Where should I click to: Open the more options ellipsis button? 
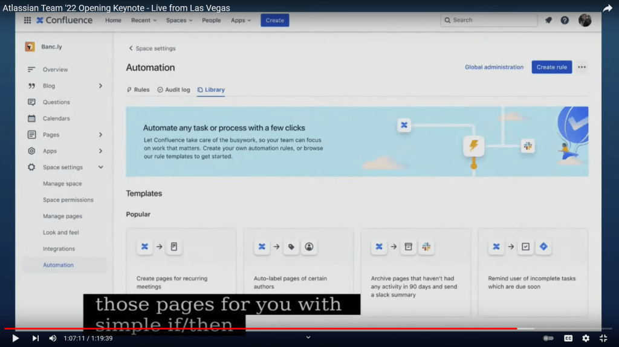pyautogui.click(x=582, y=67)
